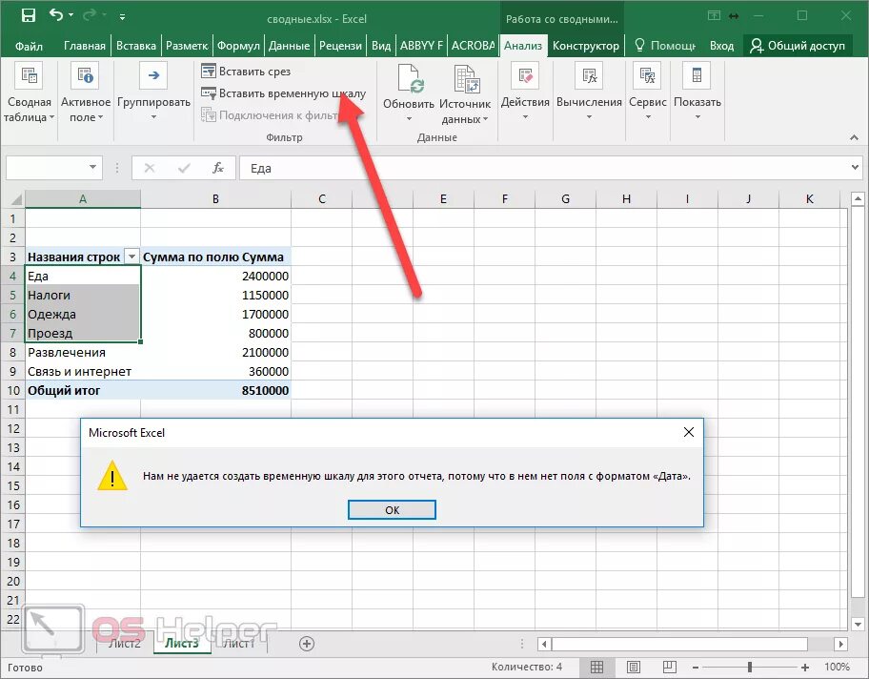869x679 pixels.
Task: Expand the formula bar chevron
Action: point(855,167)
